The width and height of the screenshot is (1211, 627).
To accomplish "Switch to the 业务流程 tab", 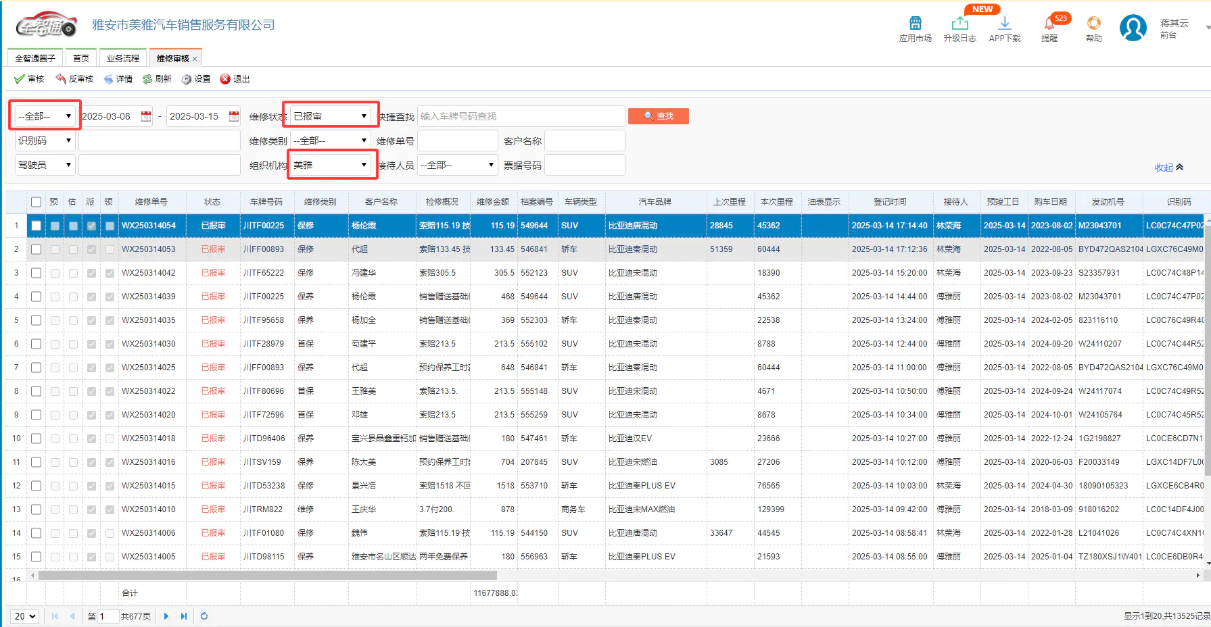I will (122, 59).
